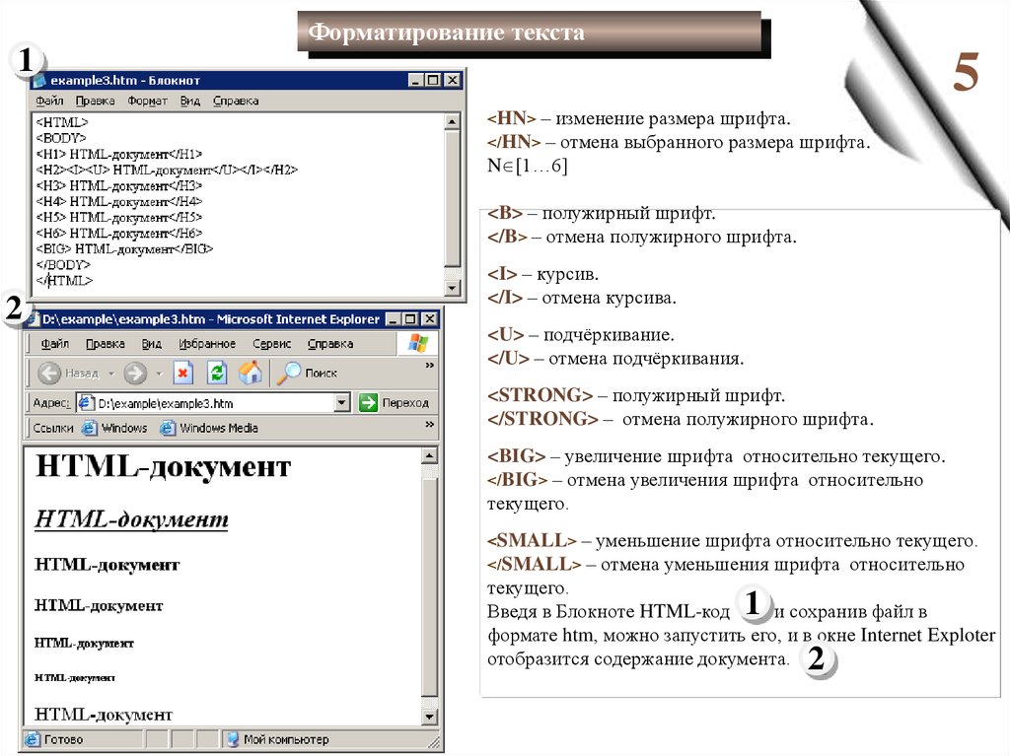The width and height of the screenshot is (1010, 756).
Task: Minimize the Блокнот window
Action: click(415, 81)
